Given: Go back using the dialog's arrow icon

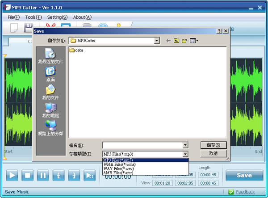Looking at the screenshot, I should click(168, 41).
